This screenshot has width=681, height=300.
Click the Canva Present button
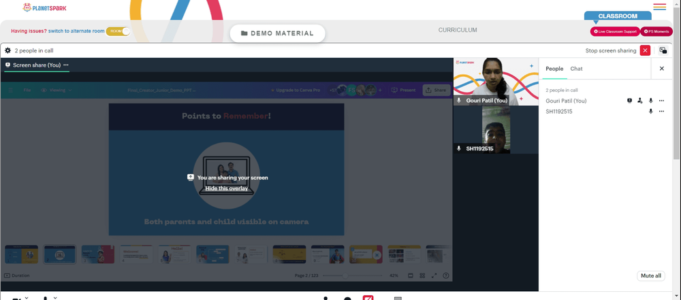(x=403, y=90)
